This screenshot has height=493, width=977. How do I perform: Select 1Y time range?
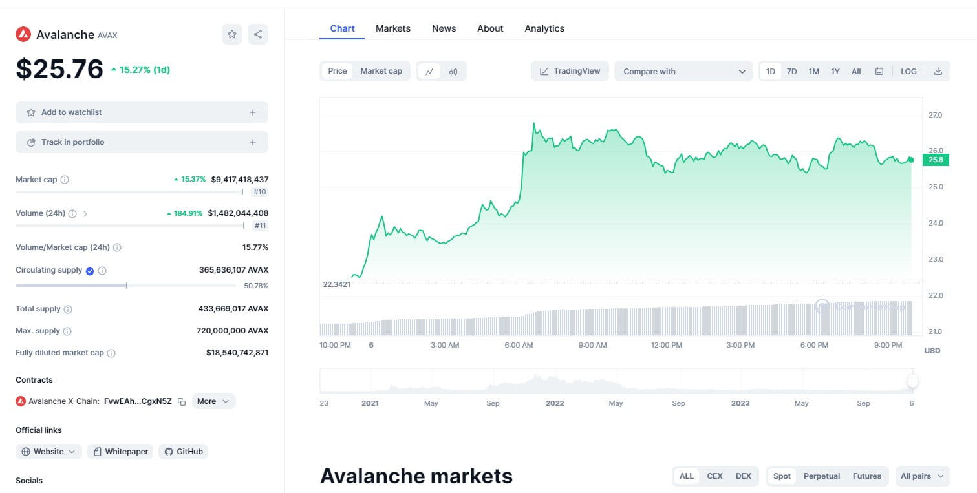835,71
